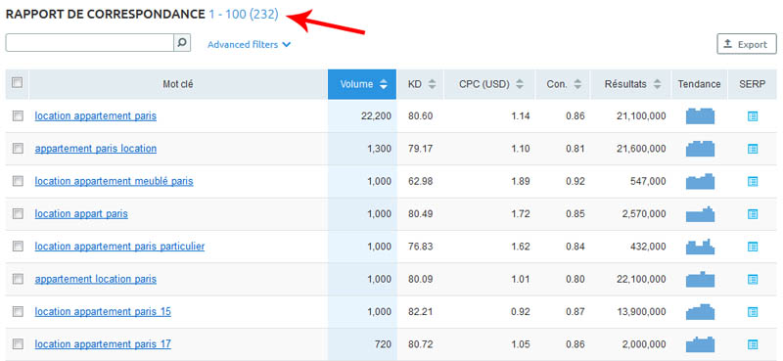Click the Mot clé column header
783x361 pixels.
click(x=178, y=84)
